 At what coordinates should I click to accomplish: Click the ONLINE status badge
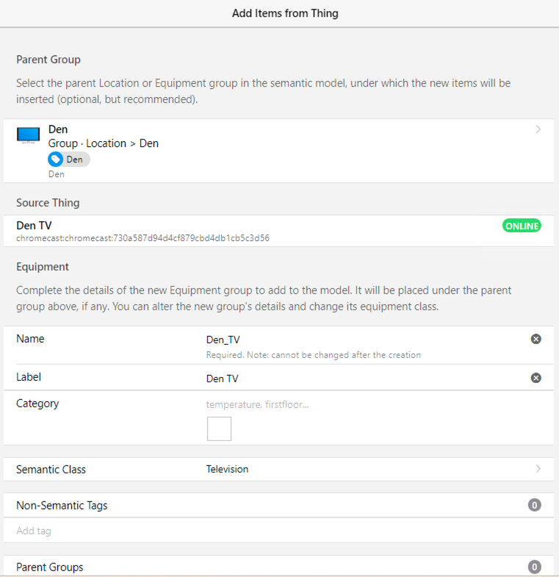(x=521, y=226)
